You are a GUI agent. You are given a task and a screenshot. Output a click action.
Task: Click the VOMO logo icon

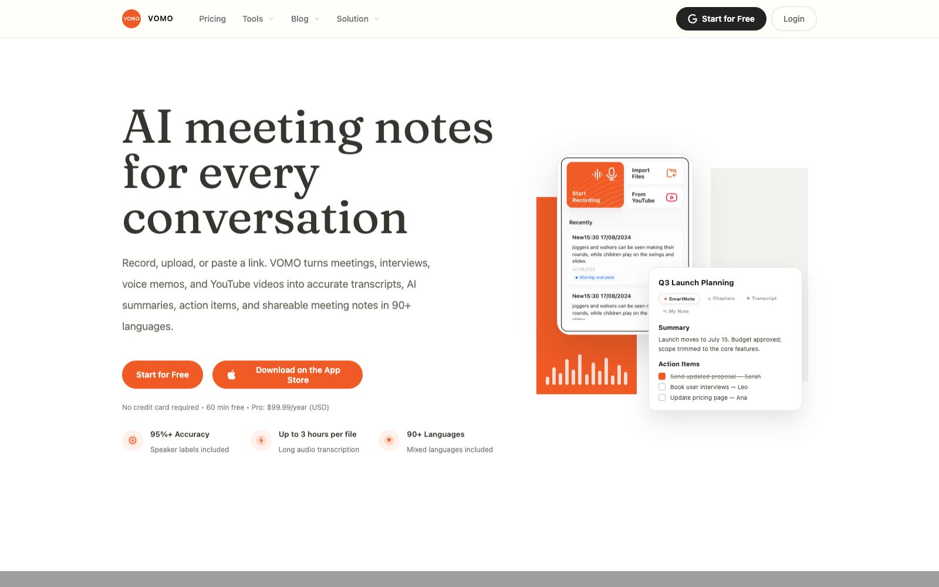[131, 19]
